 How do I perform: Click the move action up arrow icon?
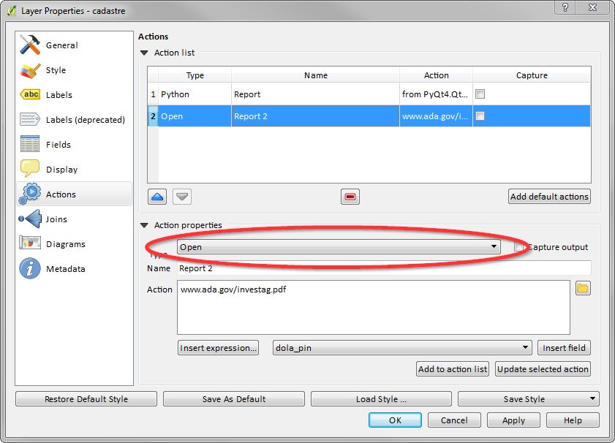pyautogui.click(x=157, y=197)
